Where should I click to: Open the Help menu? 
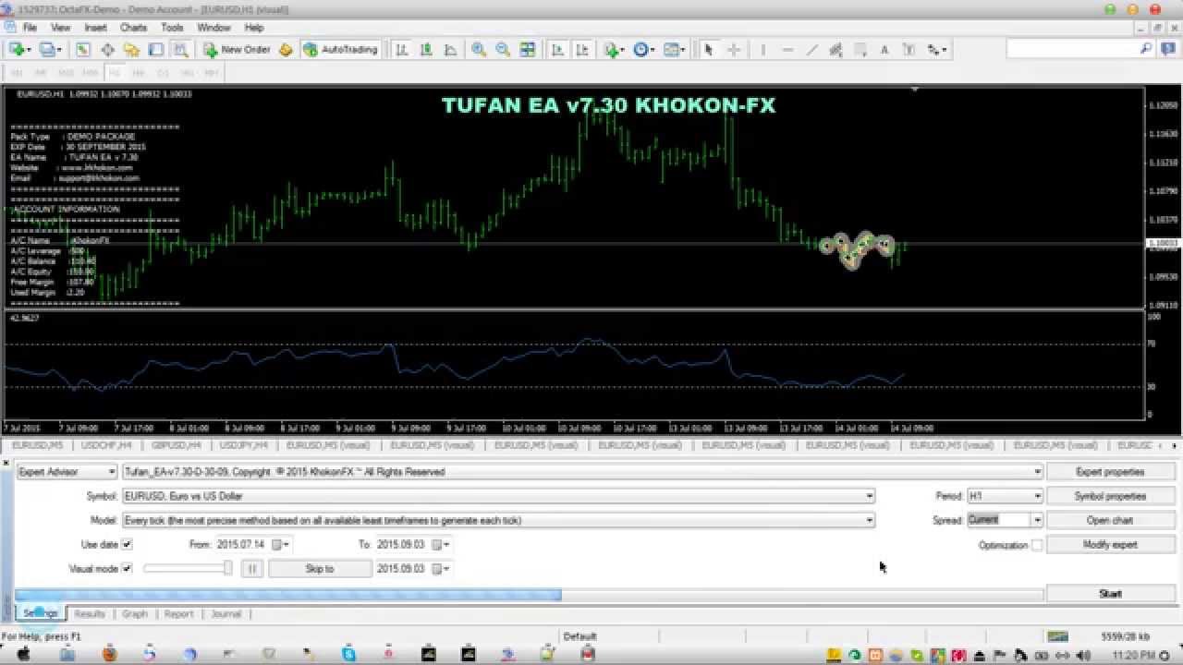point(254,28)
